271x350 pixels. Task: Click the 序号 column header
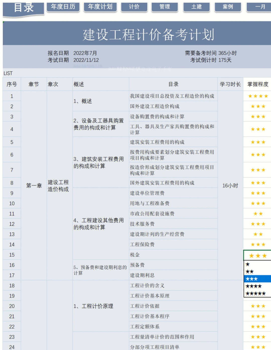12,84
